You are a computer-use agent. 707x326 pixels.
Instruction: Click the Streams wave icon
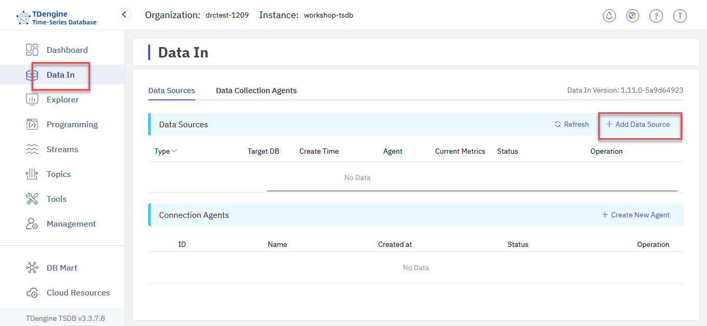coord(32,150)
